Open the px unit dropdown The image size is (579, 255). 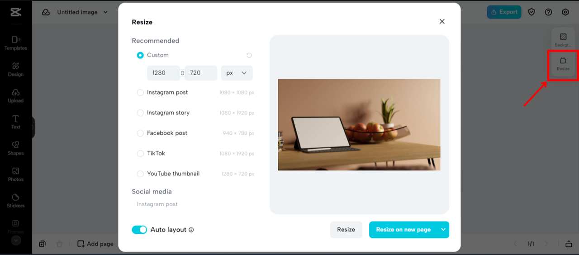(237, 73)
